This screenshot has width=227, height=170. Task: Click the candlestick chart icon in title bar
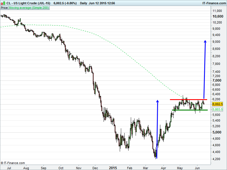(x=3, y=3)
